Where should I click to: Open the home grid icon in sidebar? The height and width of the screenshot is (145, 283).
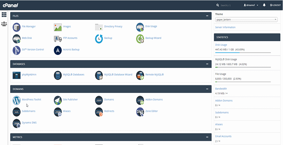coord(4,14)
